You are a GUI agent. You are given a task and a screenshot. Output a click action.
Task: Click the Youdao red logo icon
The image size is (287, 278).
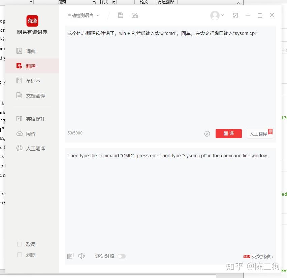(x=32, y=21)
